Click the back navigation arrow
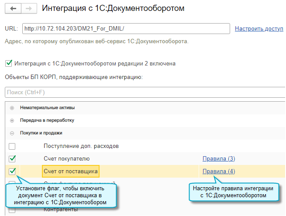This screenshot has height=216, width=286. tap(13, 8)
